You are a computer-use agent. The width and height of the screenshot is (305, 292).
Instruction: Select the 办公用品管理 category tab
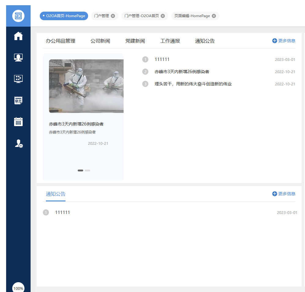(61, 41)
